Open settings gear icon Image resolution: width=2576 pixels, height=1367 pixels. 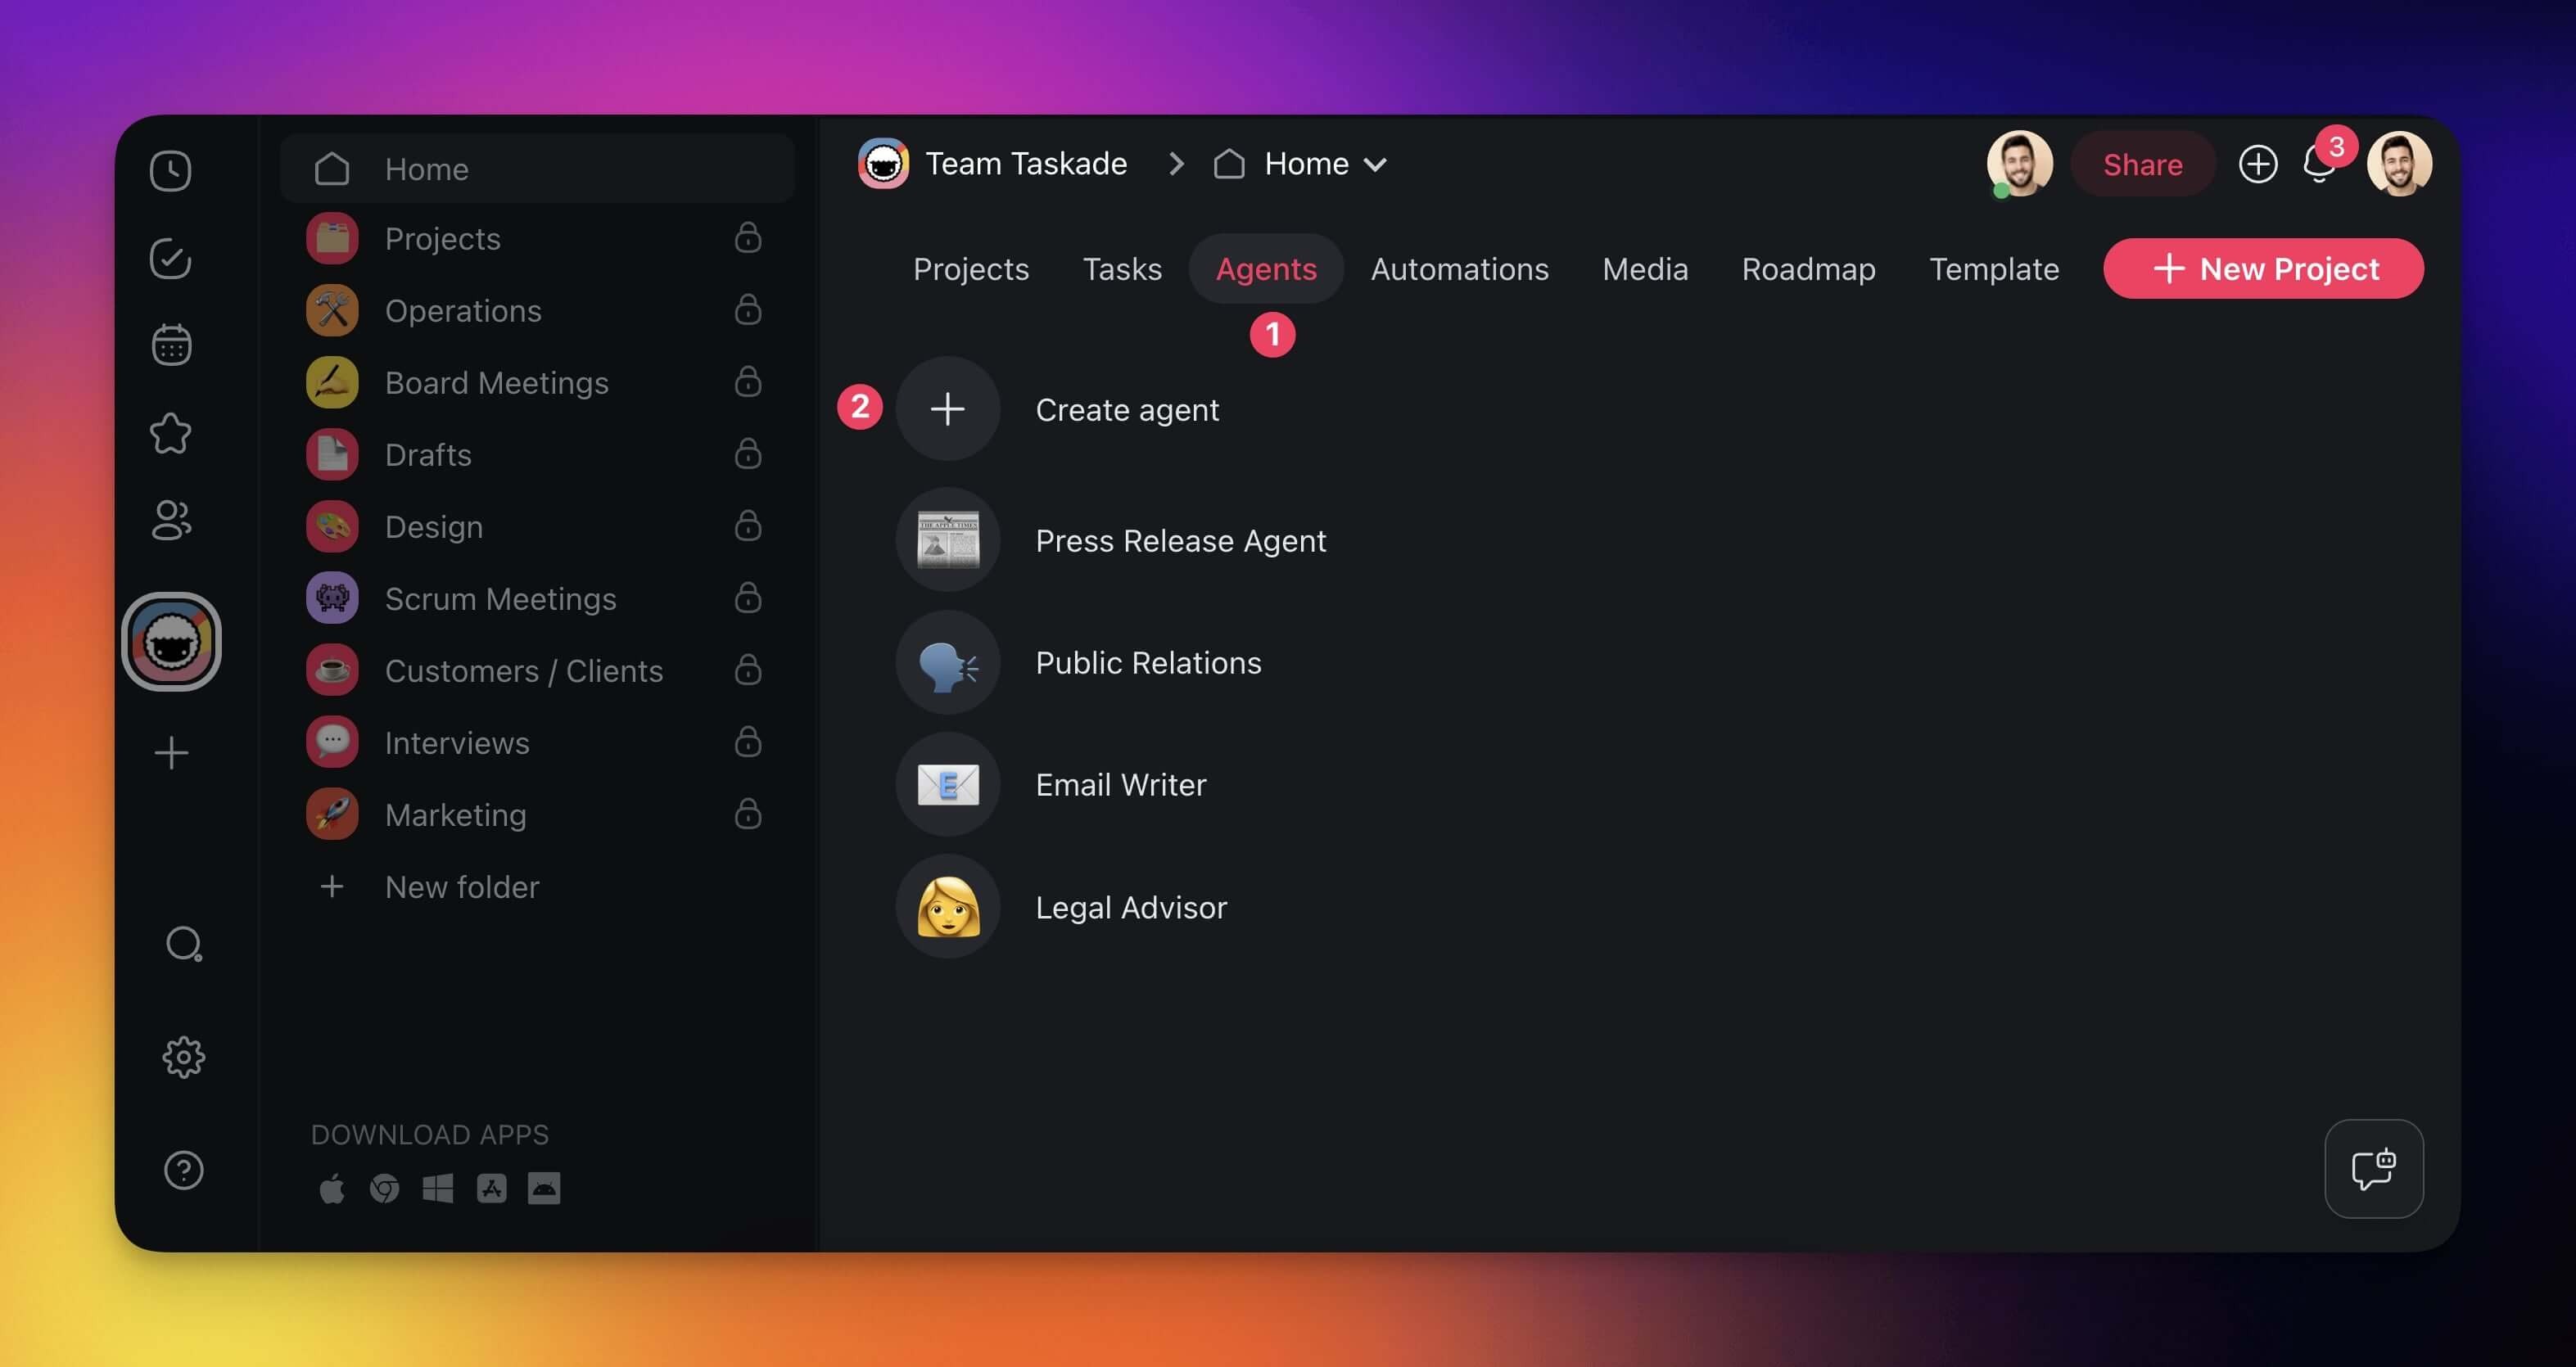[184, 1057]
